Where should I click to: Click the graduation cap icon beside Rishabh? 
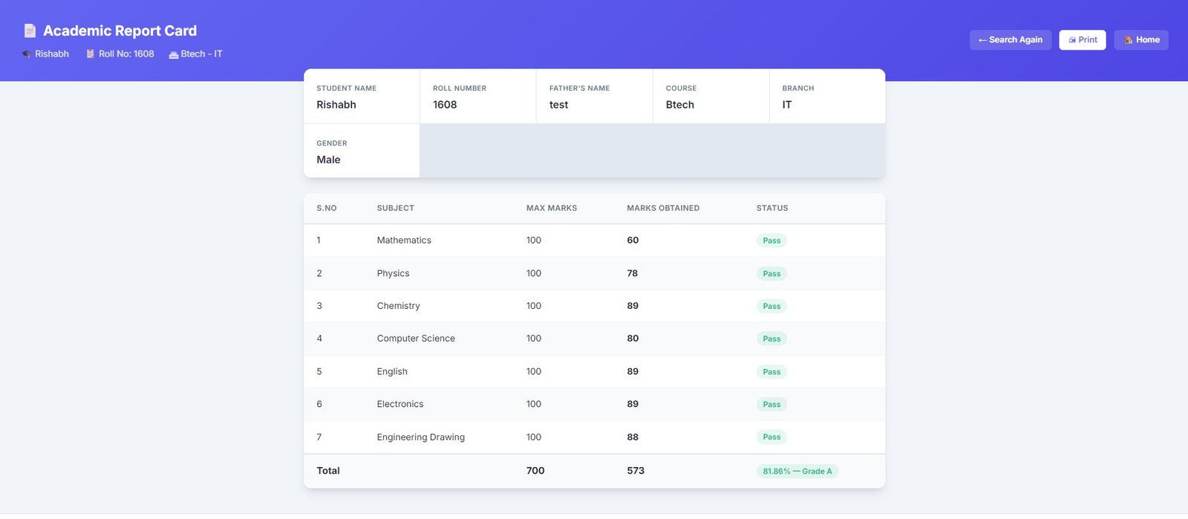27,54
